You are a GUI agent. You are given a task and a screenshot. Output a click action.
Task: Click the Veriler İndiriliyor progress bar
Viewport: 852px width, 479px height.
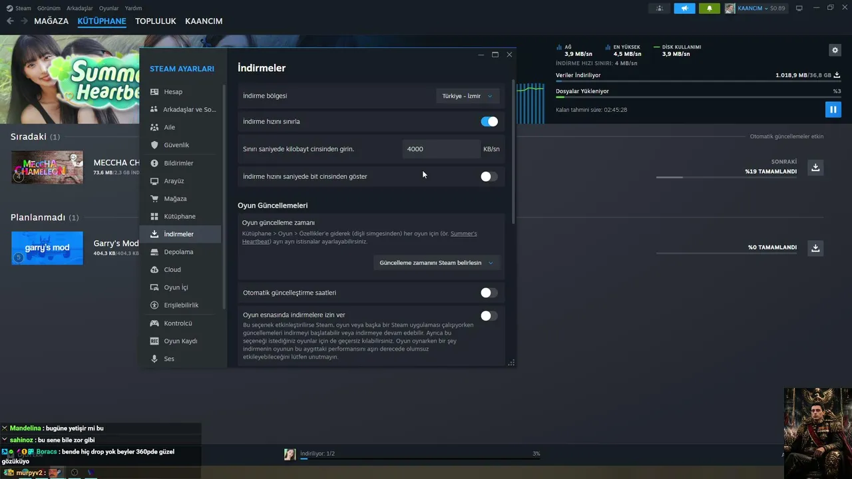click(x=698, y=81)
